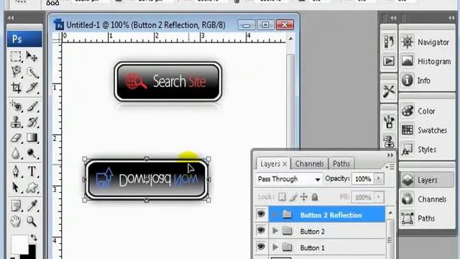
Task: Activate the Crop tool
Action: [x=16, y=88]
